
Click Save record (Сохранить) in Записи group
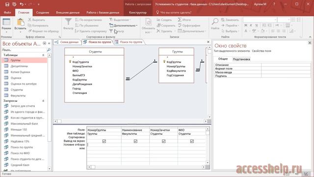pyautogui.click(x=166, y=26)
